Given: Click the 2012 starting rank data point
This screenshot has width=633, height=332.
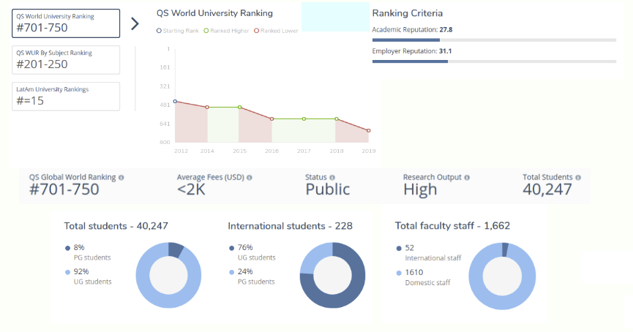Looking at the screenshot, I should click(x=175, y=101).
